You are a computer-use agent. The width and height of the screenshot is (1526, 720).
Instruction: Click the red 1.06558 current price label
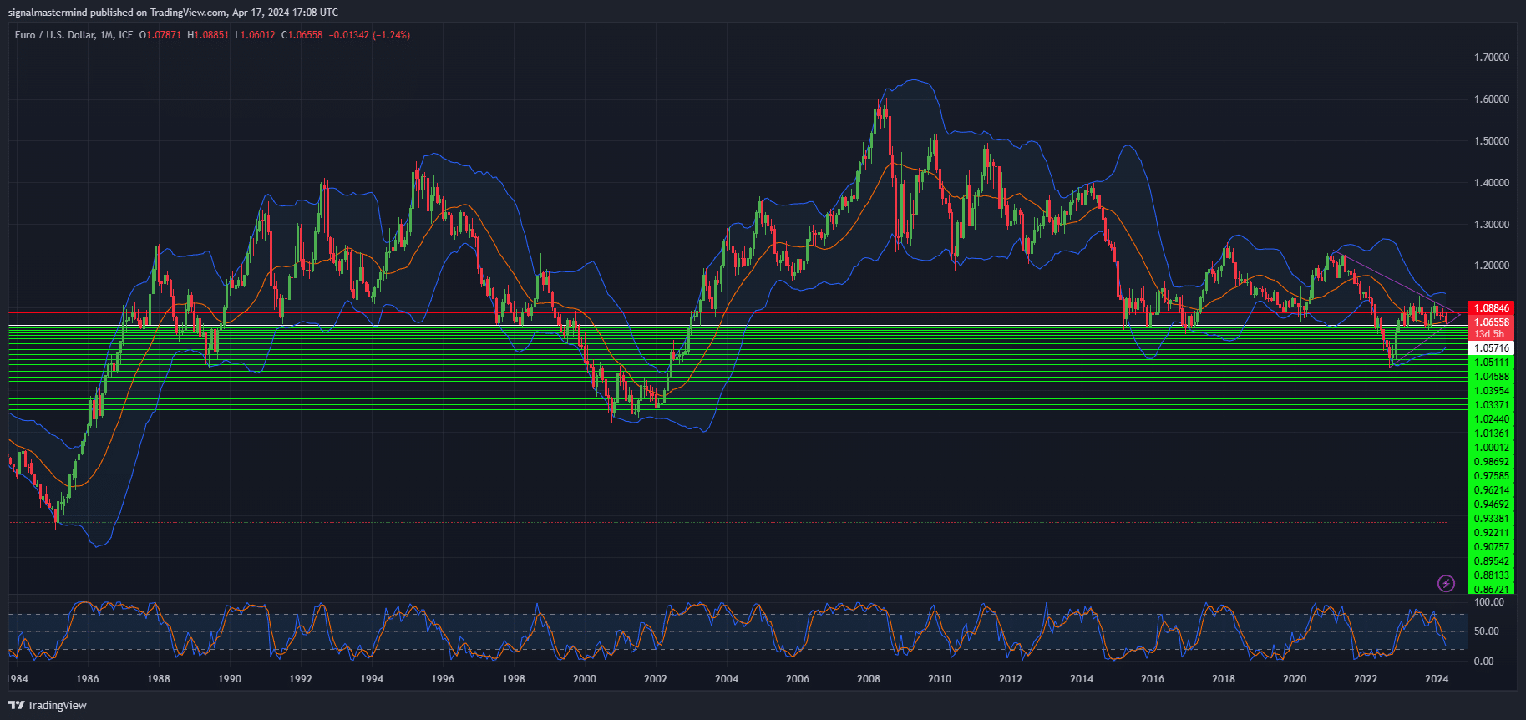pos(1491,322)
